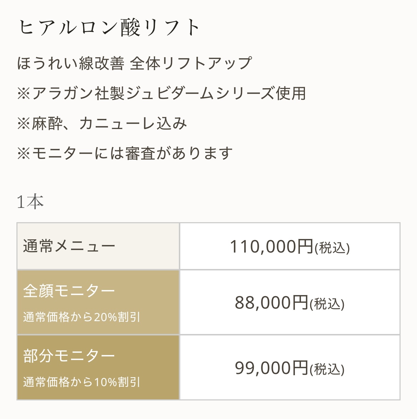Click the 全体リフトアップ text
This screenshot has height=419, width=417.
191,64
